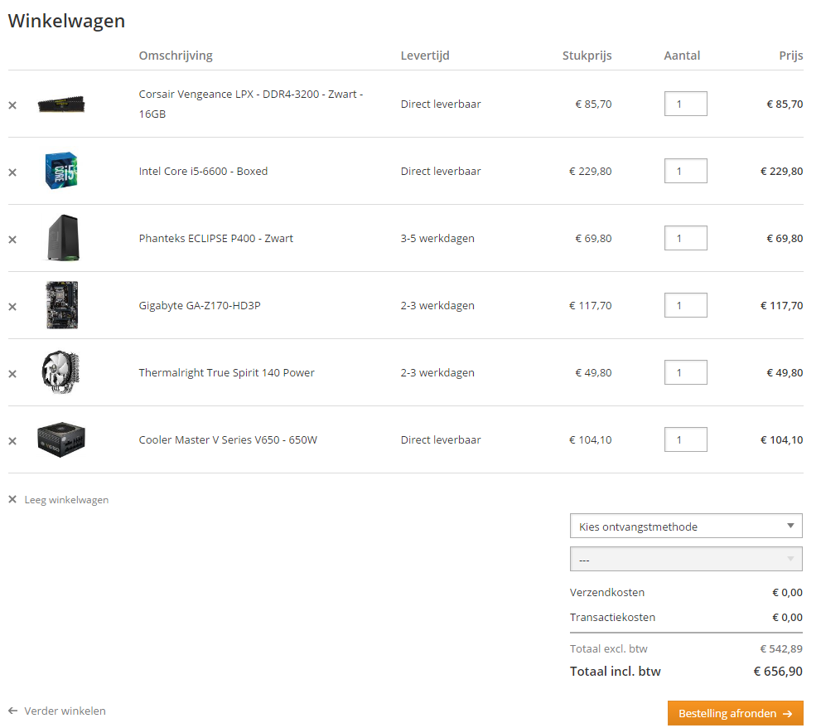Click Verder winkelen link
Viewport: 821px width, 728px height.
57,711
